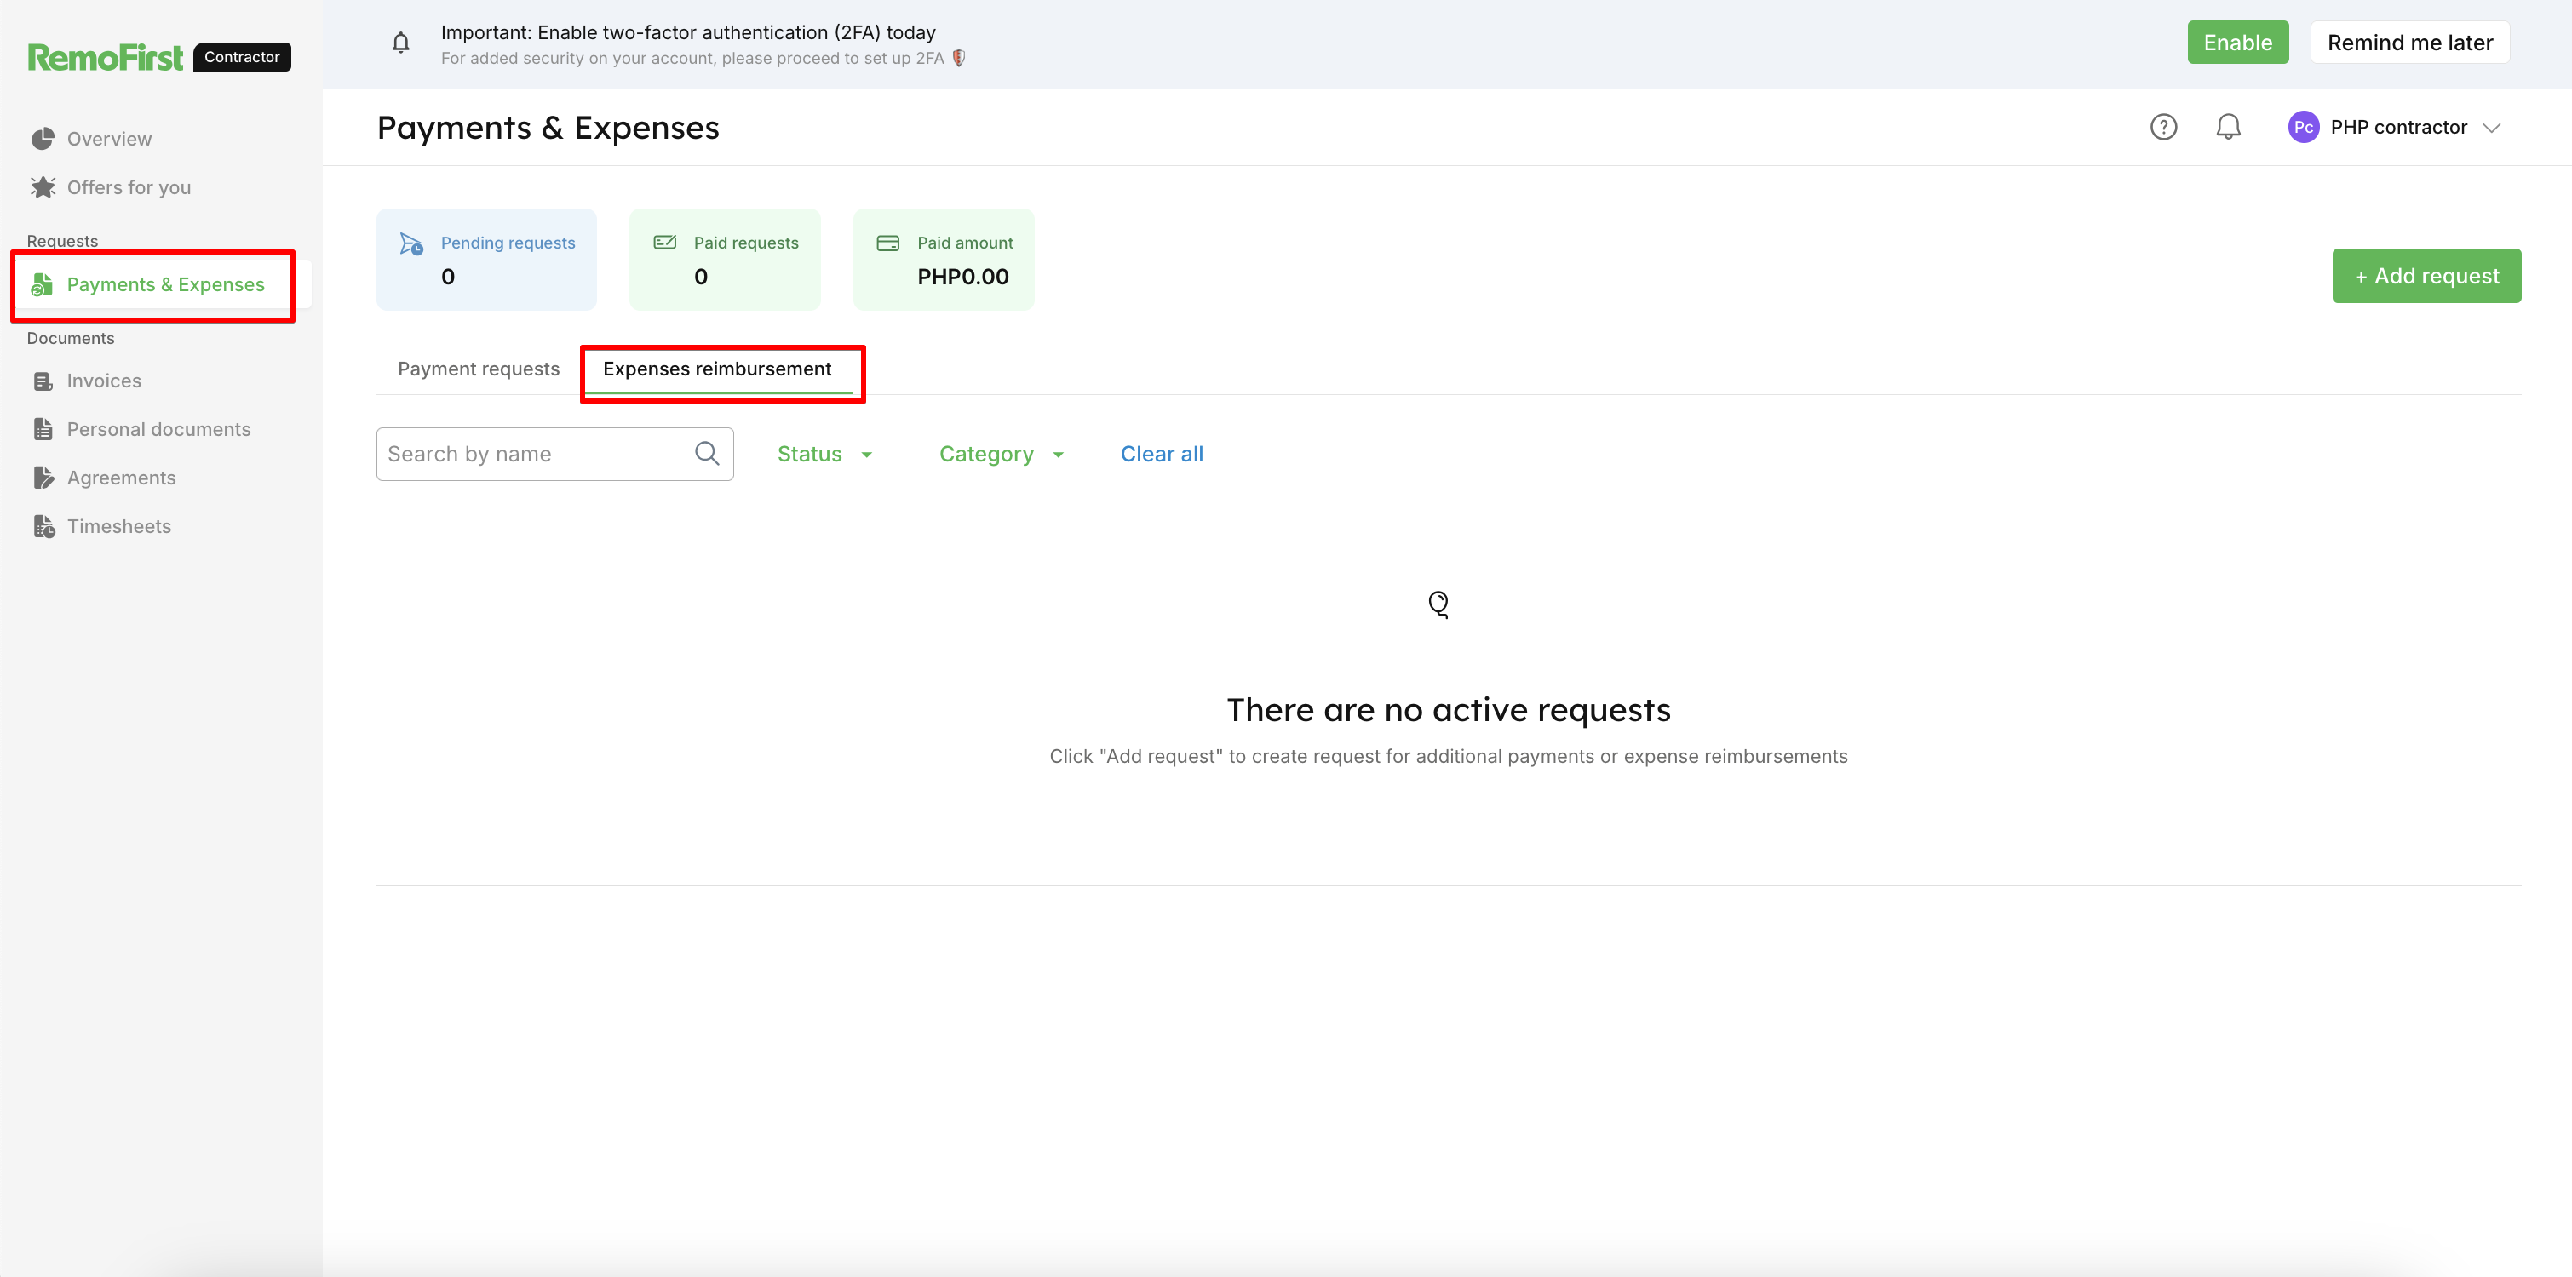Viewport: 2572px width, 1277px height.
Task: Click the "Documents" sidebar section label
Action: pyautogui.click(x=70, y=339)
